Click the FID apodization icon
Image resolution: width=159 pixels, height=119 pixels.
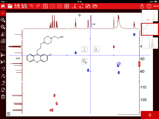coord(3,62)
